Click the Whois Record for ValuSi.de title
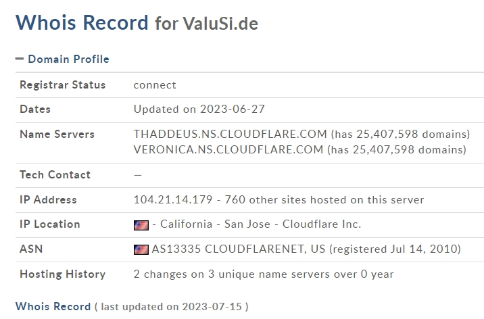The height and width of the screenshot is (319, 484). click(x=137, y=23)
